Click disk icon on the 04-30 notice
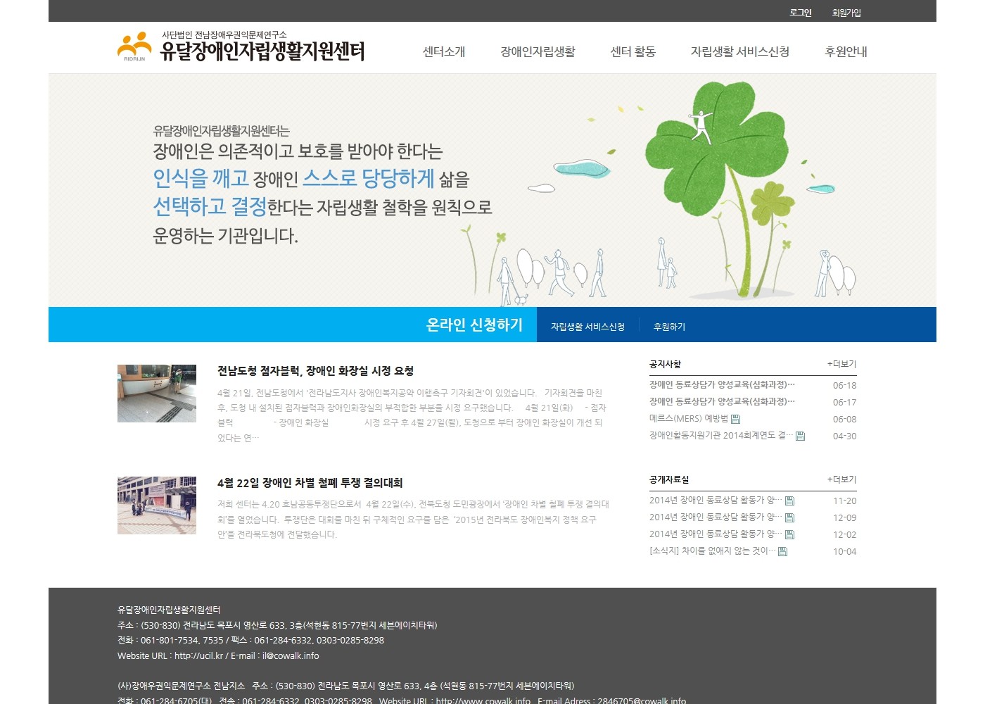 800,436
